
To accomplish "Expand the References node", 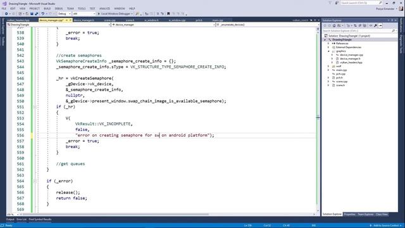I will tap(328, 44).
